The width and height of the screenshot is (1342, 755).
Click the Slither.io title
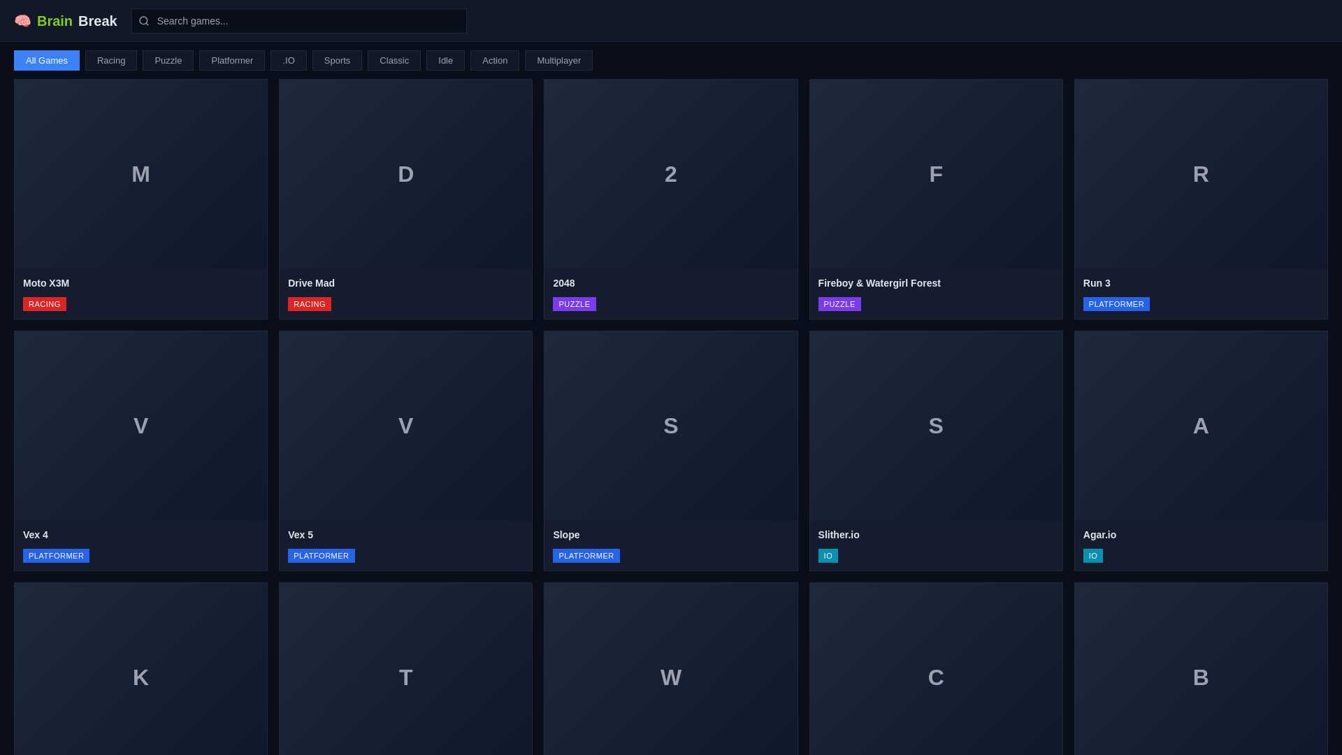(839, 535)
